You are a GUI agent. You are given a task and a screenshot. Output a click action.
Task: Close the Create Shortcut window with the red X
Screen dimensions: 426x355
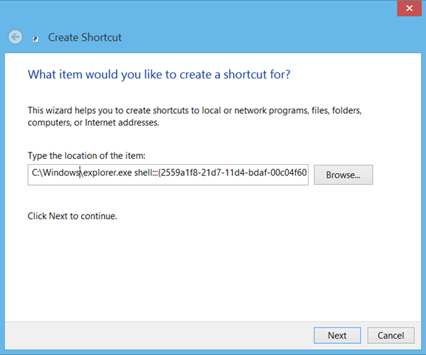point(409,8)
